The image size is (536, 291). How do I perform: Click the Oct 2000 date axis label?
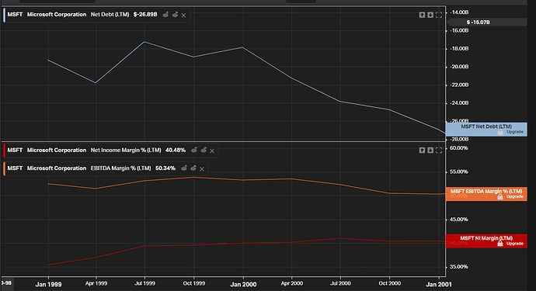tap(389, 283)
